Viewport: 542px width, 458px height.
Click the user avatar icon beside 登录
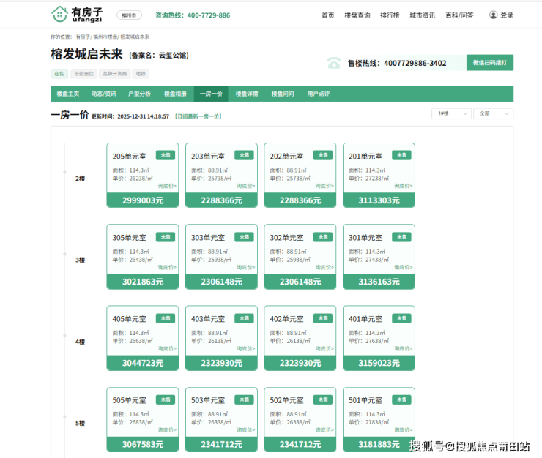[493, 15]
